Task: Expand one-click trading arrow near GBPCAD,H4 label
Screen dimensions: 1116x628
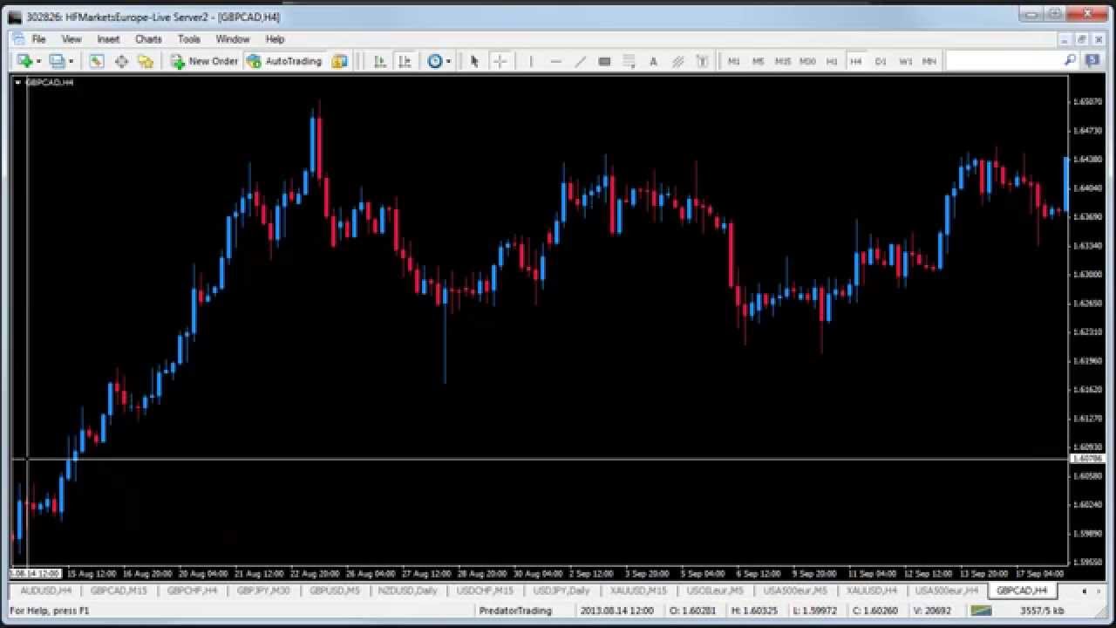Action: coord(17,82)
